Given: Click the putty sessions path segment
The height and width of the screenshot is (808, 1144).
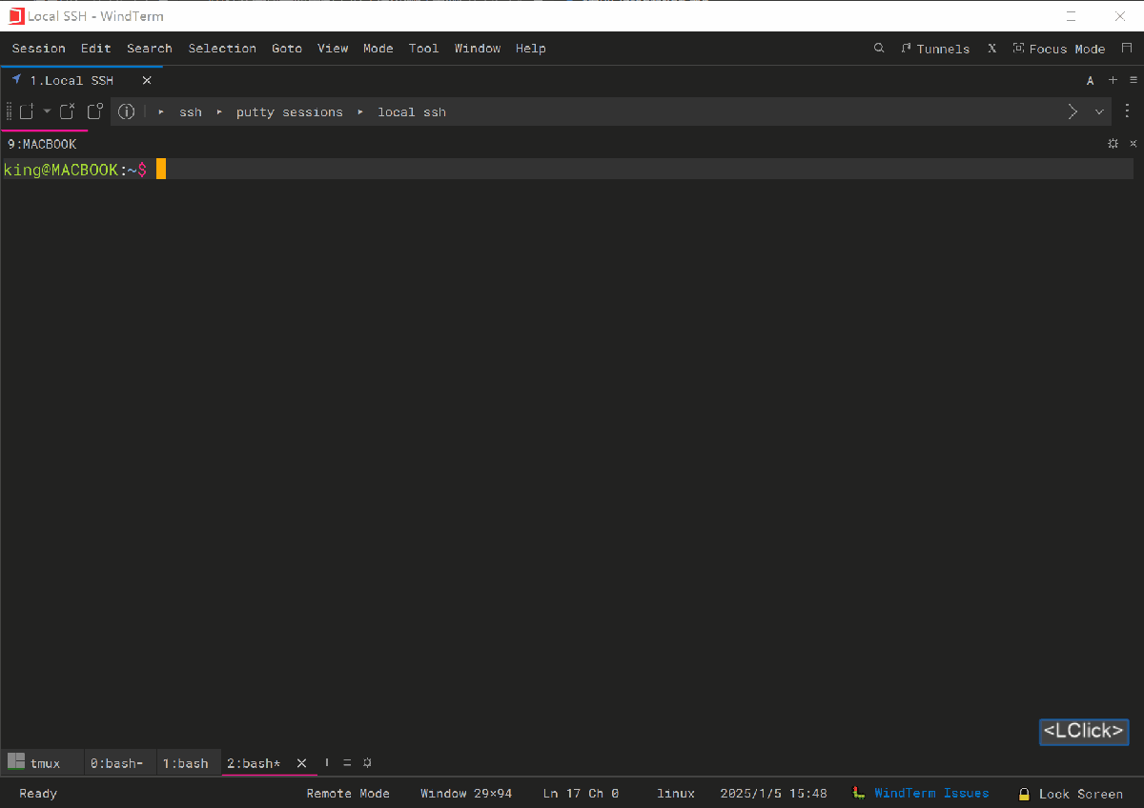Looking at the screenshot, I should click(290, 112).
